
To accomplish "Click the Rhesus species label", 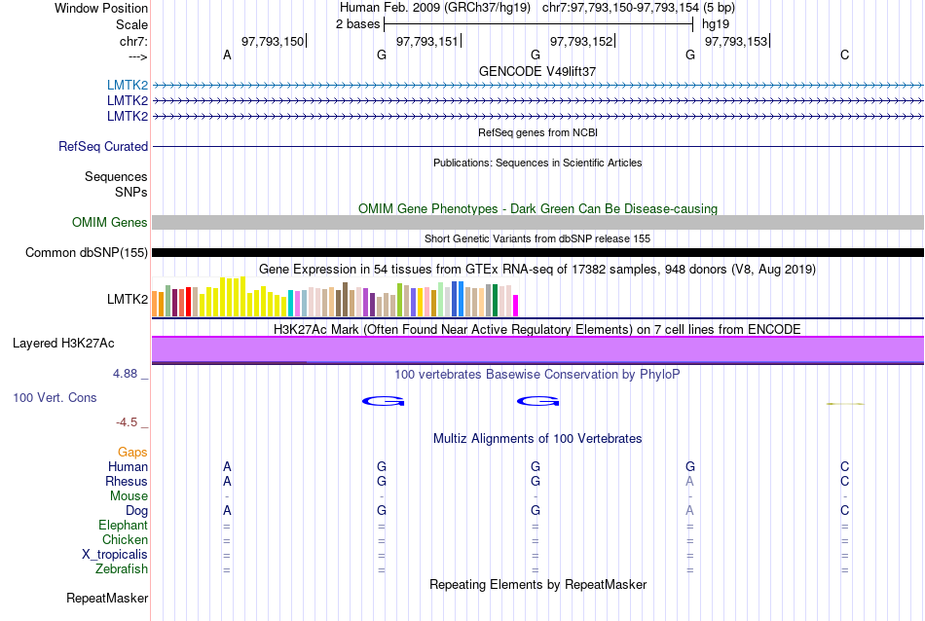I will [x=127, y=481].
